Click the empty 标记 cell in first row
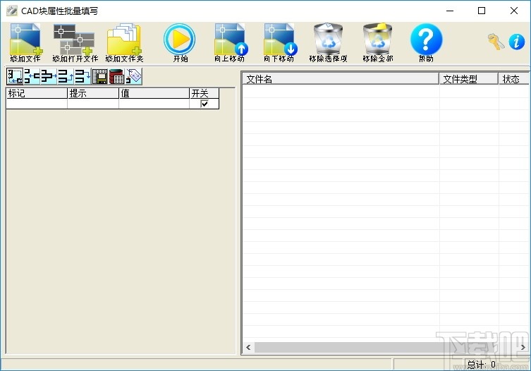Image resolution: width=531 pixels, height=371 pixels. 37,104
